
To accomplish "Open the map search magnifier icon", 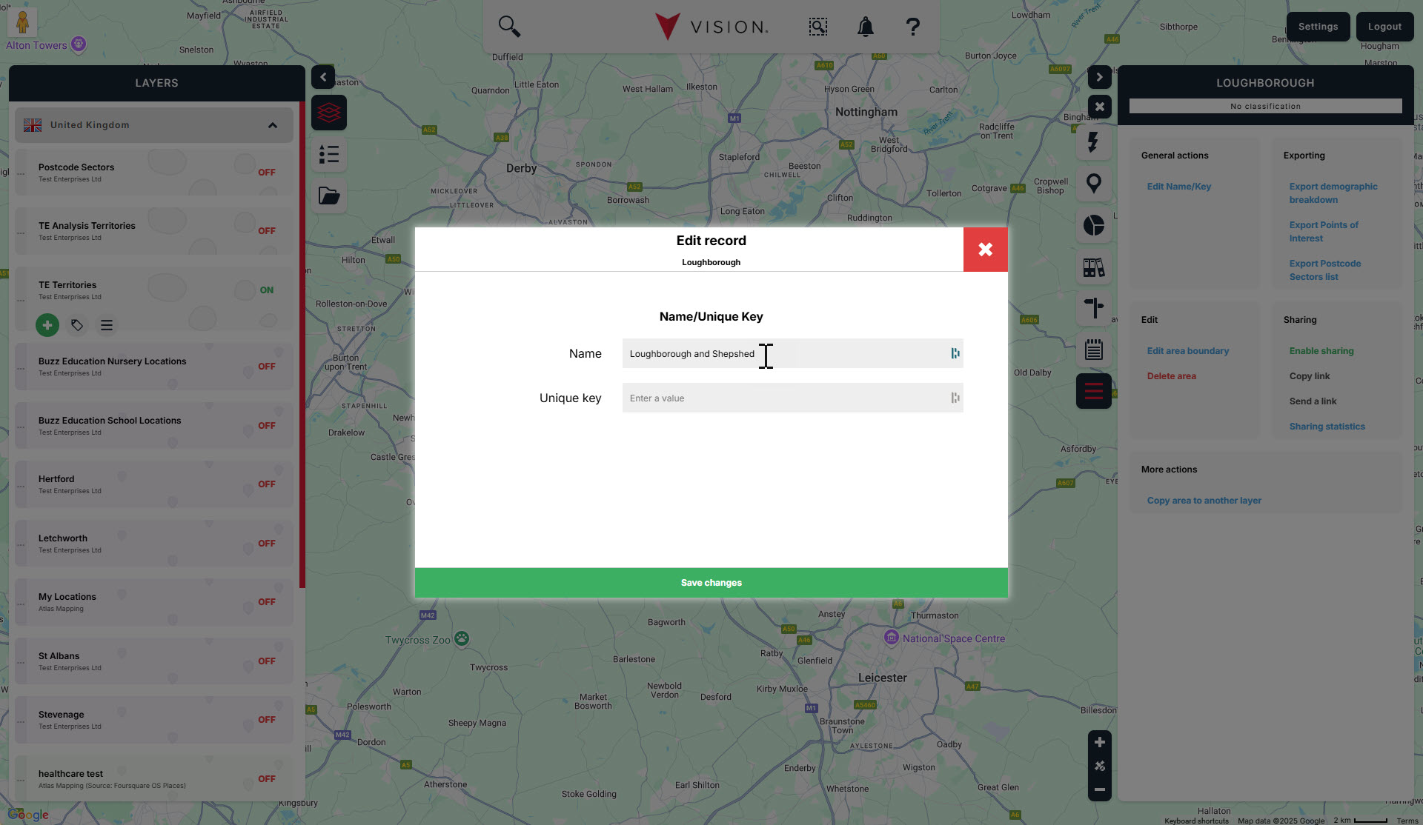I will 509,27.
